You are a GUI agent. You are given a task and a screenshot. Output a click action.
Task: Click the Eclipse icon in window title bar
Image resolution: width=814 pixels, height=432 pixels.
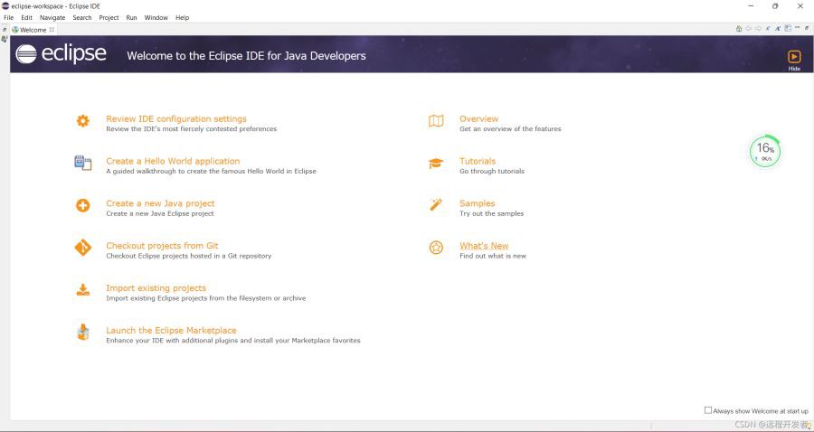coord(5,5)
